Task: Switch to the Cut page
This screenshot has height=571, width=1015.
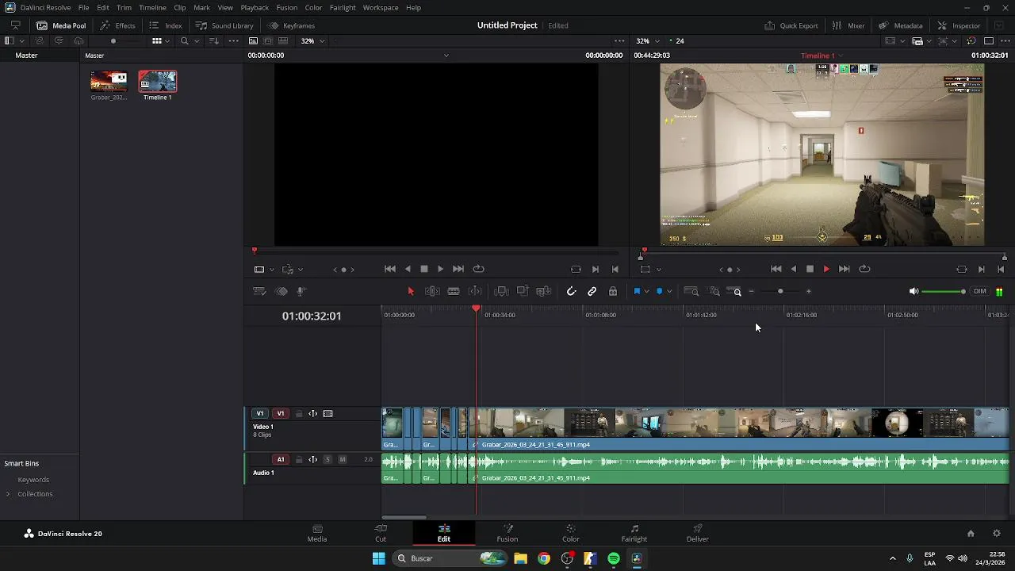Action: [381, 533]
